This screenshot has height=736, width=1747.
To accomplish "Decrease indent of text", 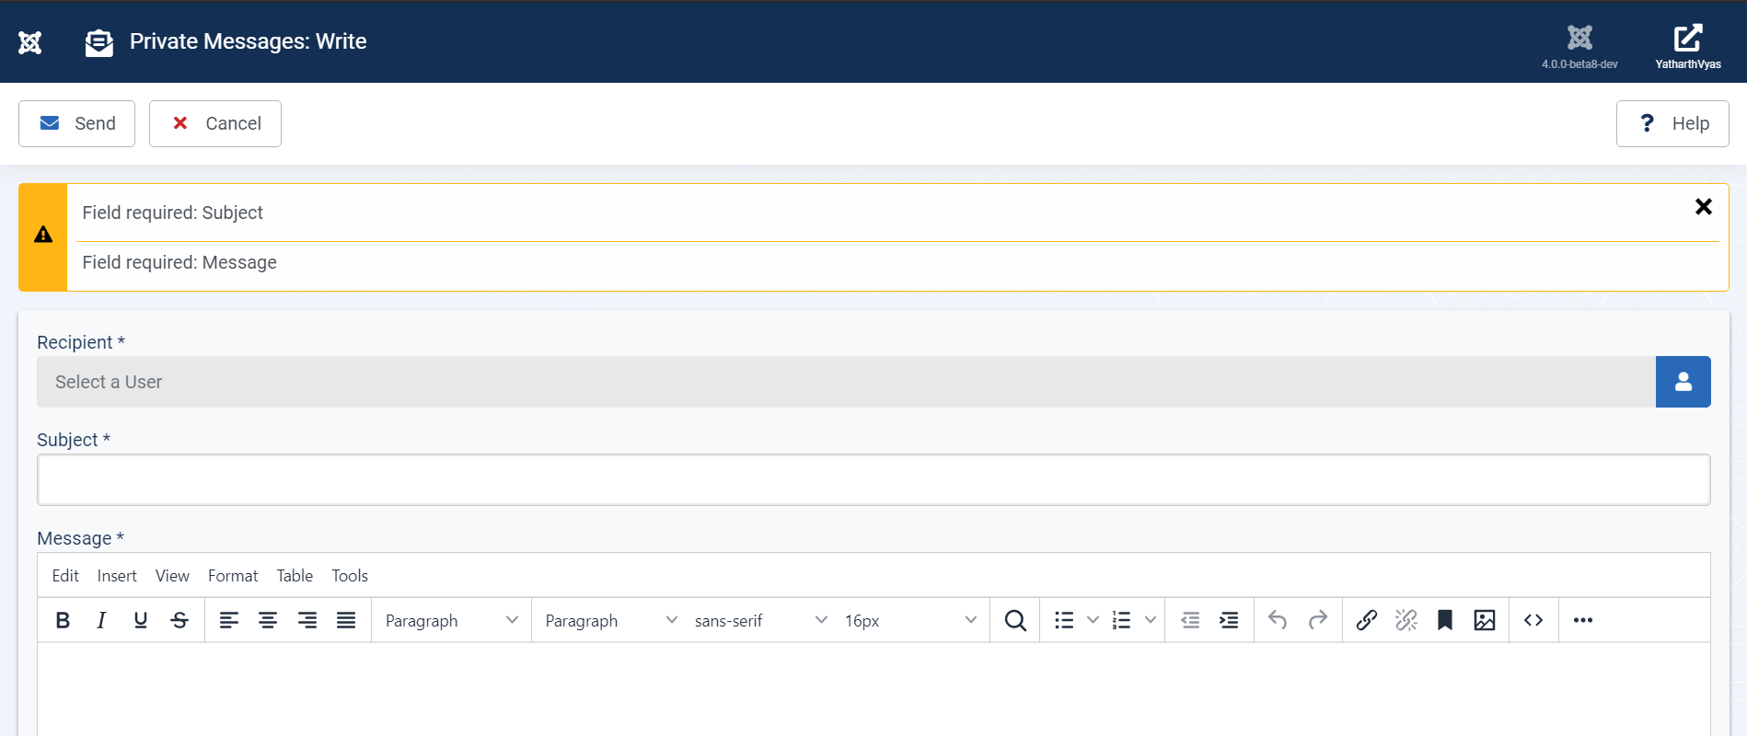I will (x=1190, y=620).
